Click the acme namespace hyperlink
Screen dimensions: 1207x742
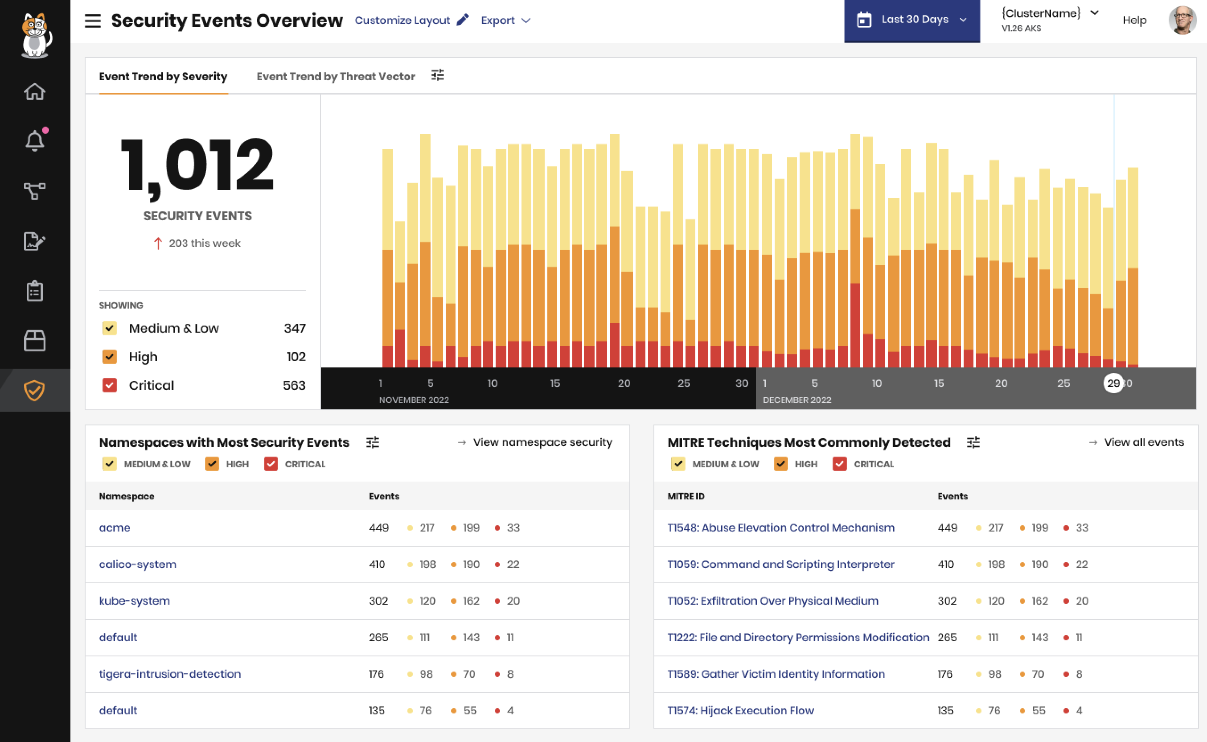[x=115, y=527]
